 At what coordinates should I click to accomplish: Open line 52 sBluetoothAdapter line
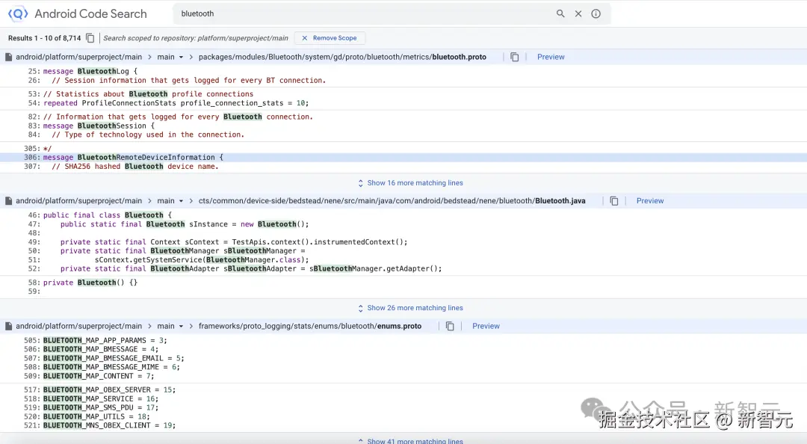250,269
